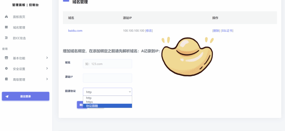Click the 操作 column header
The height and width of the screenshot is (131, 285).
tap(215, 18)
